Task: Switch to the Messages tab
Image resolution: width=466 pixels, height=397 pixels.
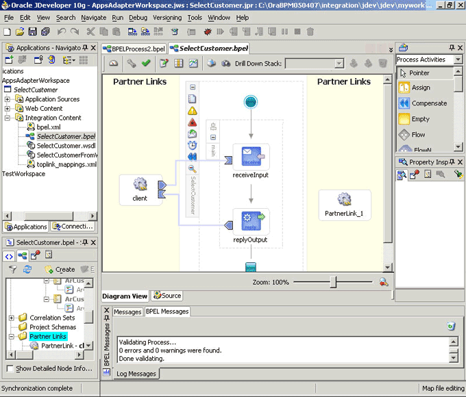Action: [x=127, y=311]
